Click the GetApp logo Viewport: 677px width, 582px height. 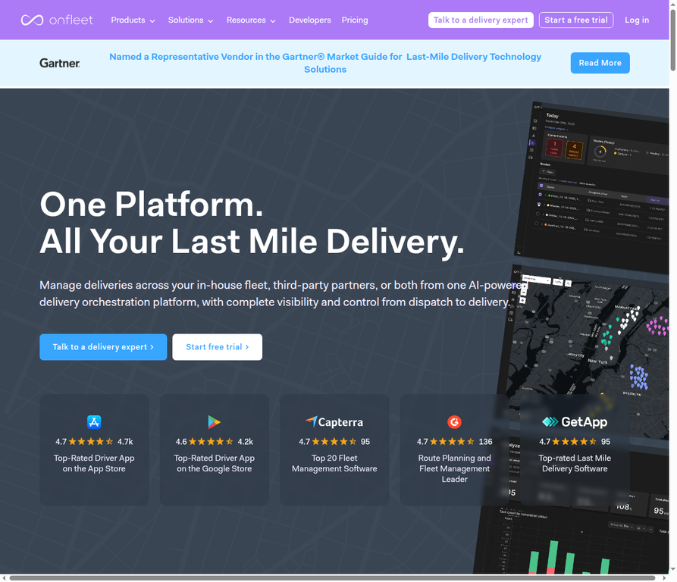575,421
